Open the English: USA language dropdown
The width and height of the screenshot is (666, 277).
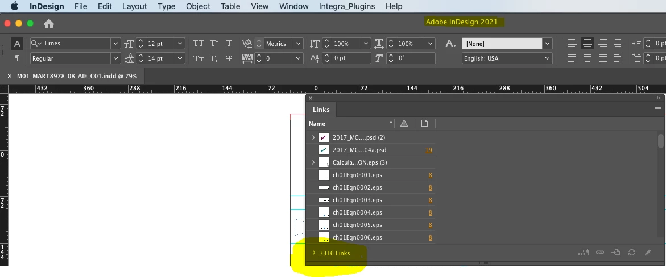548,58
